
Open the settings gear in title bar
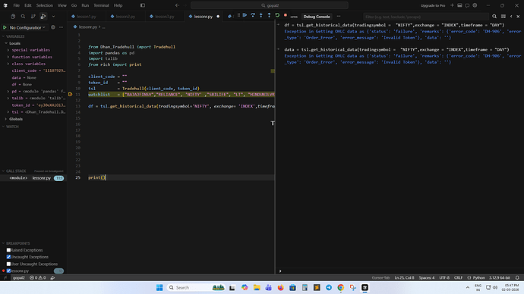click(x=475, y=5)
